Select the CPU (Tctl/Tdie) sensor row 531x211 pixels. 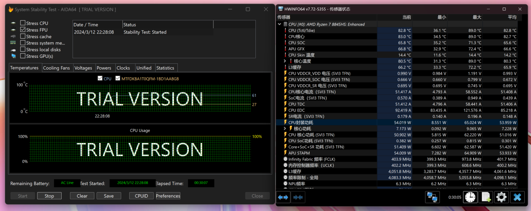[x=397, y=31]
